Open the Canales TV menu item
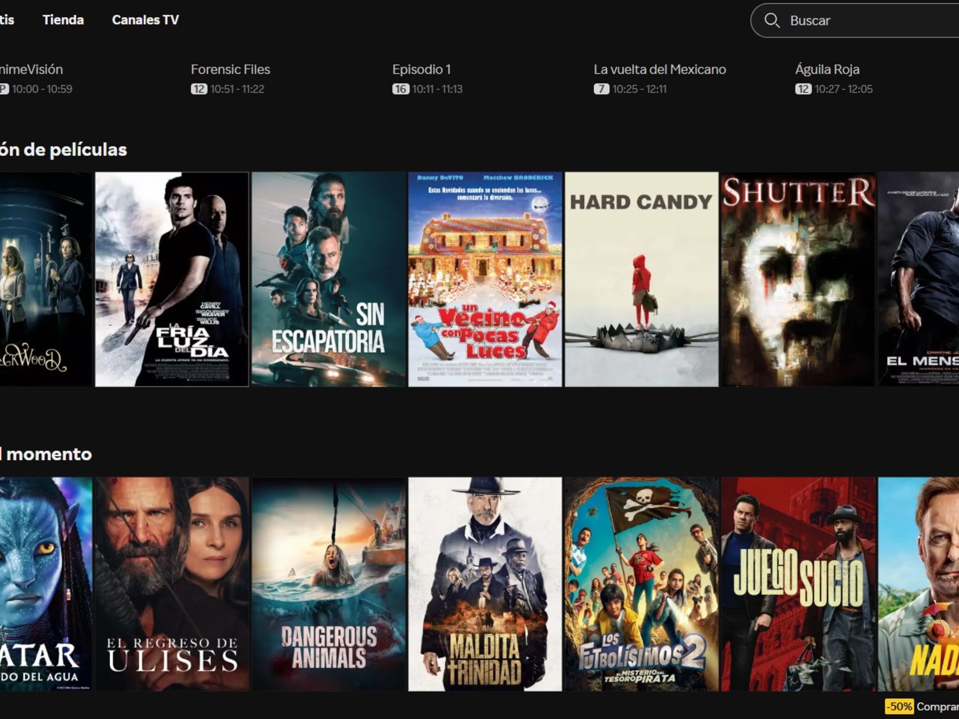The image size is (959, 719). click(145, 20)
